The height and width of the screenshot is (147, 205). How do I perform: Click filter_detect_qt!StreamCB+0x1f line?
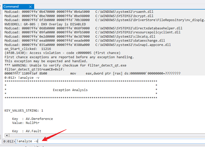click(34, 69)
